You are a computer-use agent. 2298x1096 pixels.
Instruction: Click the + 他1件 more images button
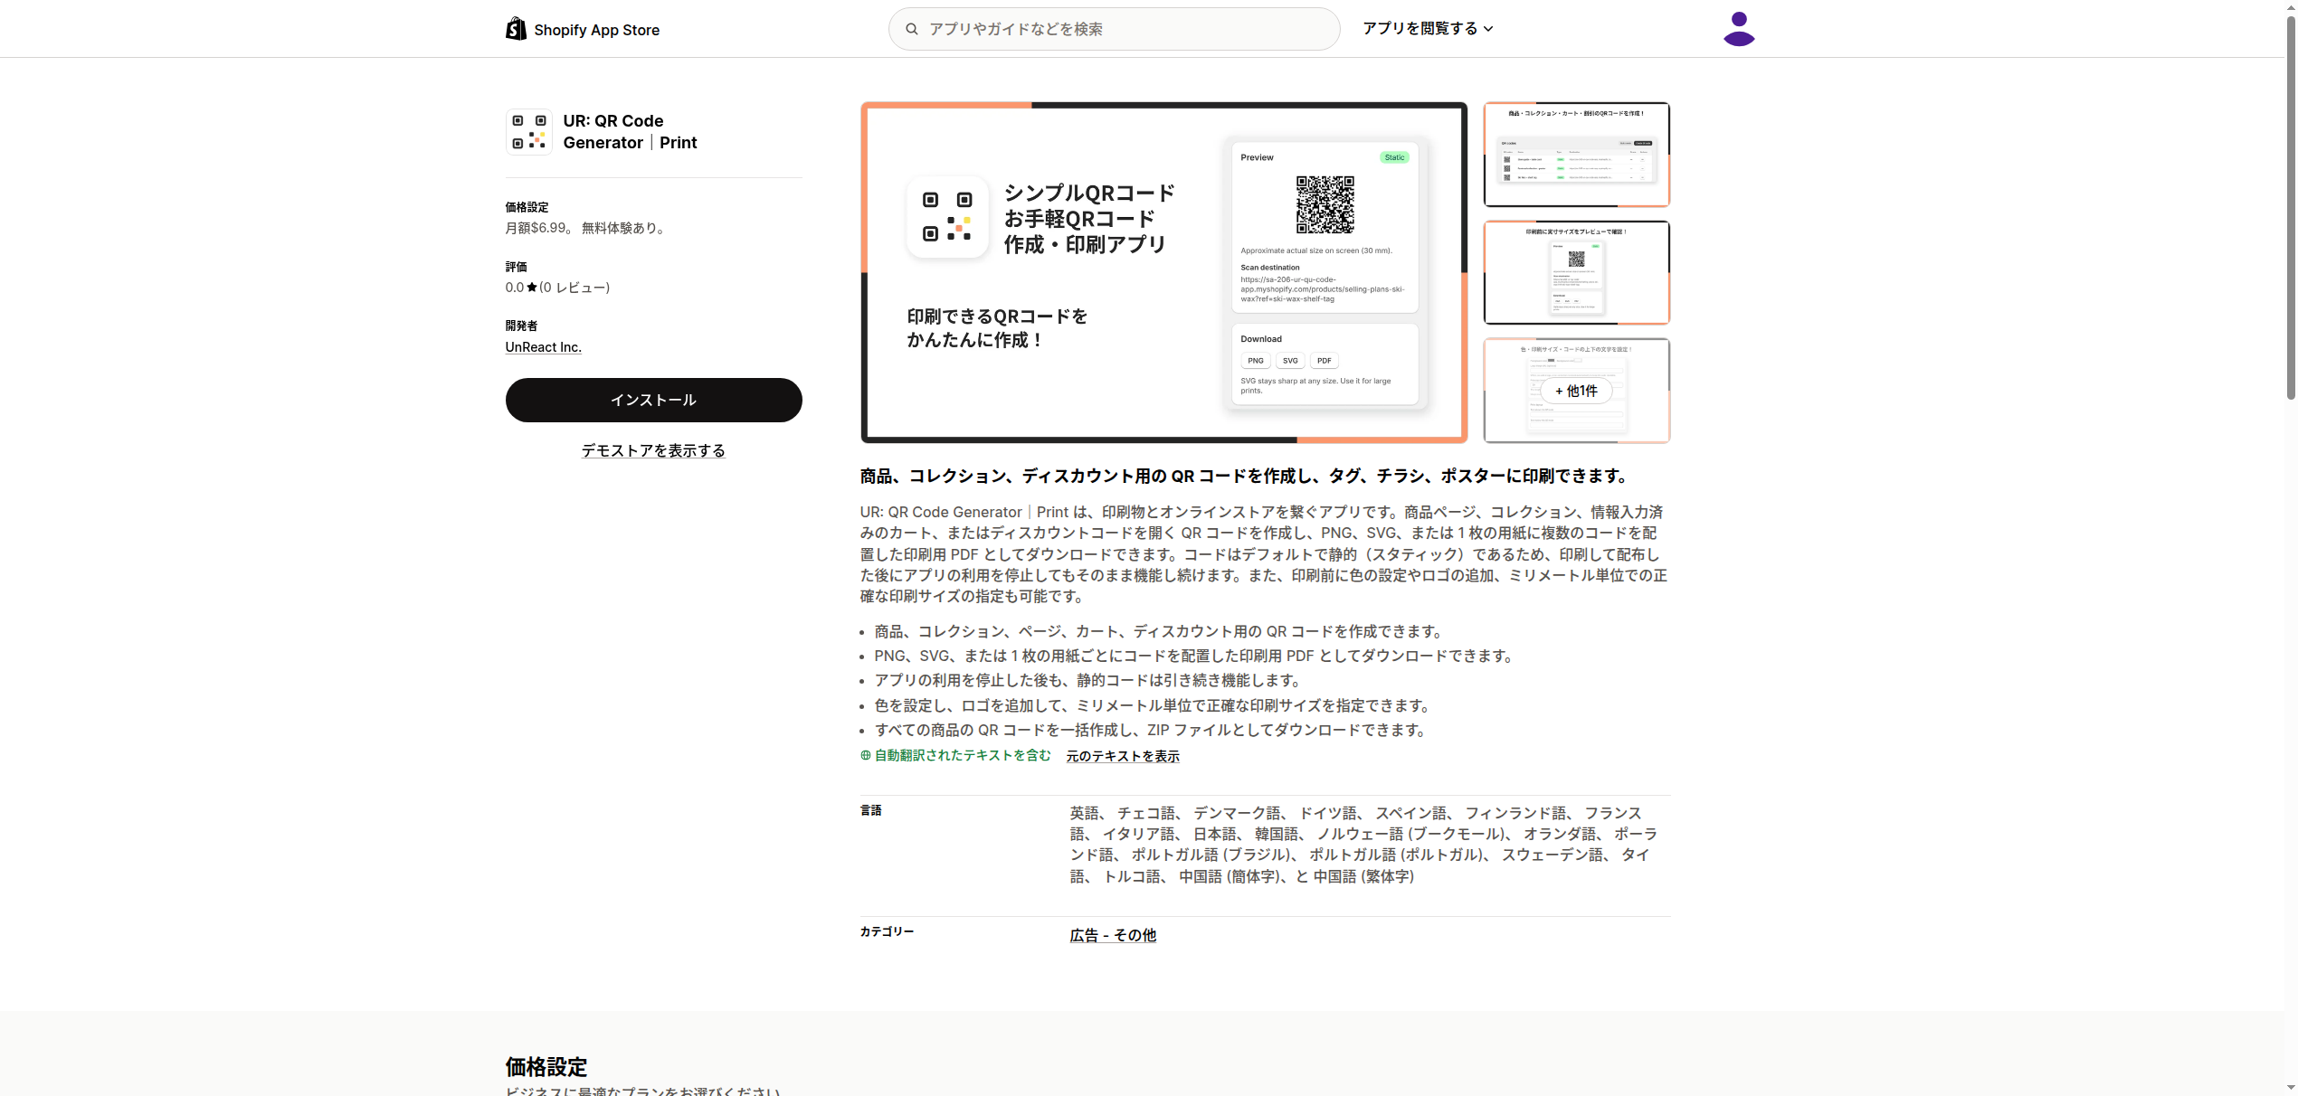[1576, 391]
